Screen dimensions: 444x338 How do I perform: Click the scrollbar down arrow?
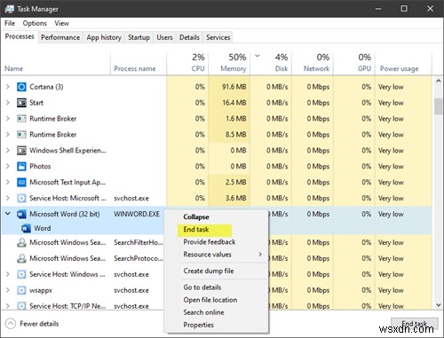pos(439,304)
